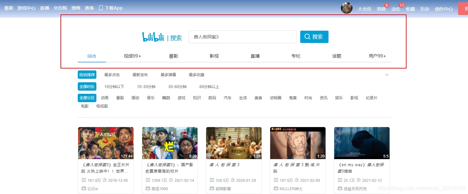The image size is (468, 194).
Task: Open 创作中心 link
Action: click(444, 9)
